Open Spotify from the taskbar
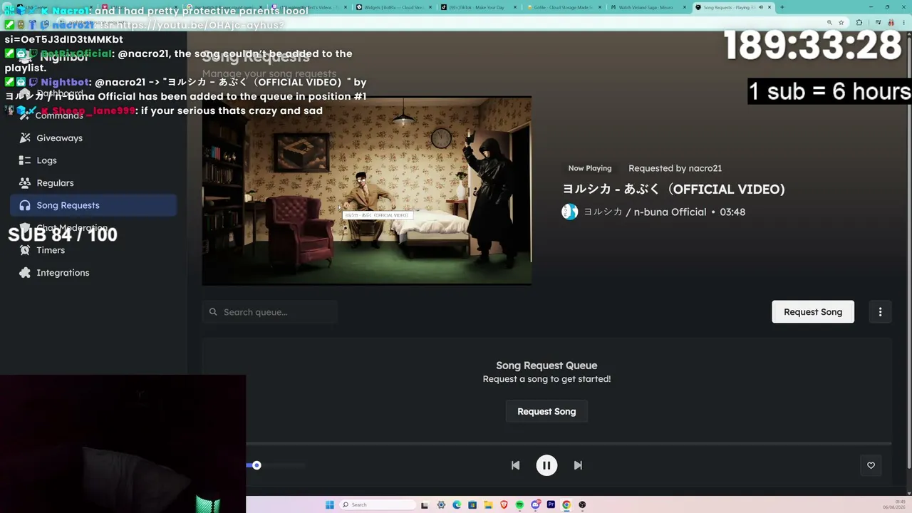Image resolution: width=912 pixels, height=513 pixels. [519, 505]
